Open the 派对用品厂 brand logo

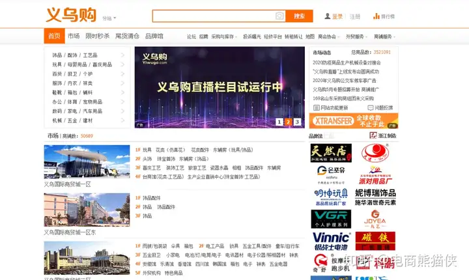point(375,176)
